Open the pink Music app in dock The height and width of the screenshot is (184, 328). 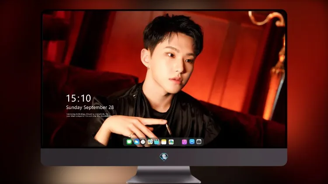(184, 142)
